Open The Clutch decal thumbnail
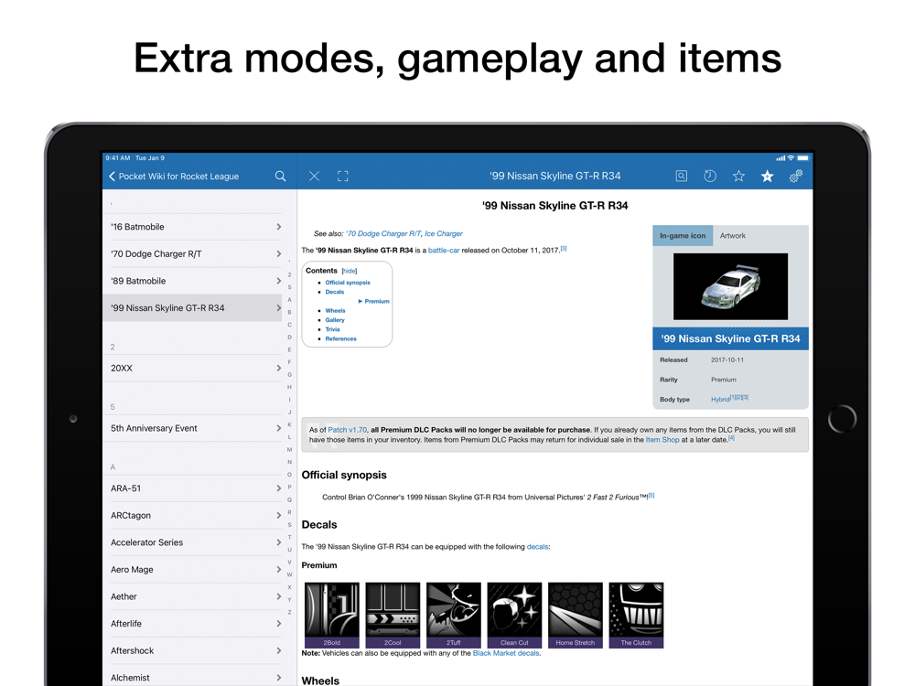 636,615
